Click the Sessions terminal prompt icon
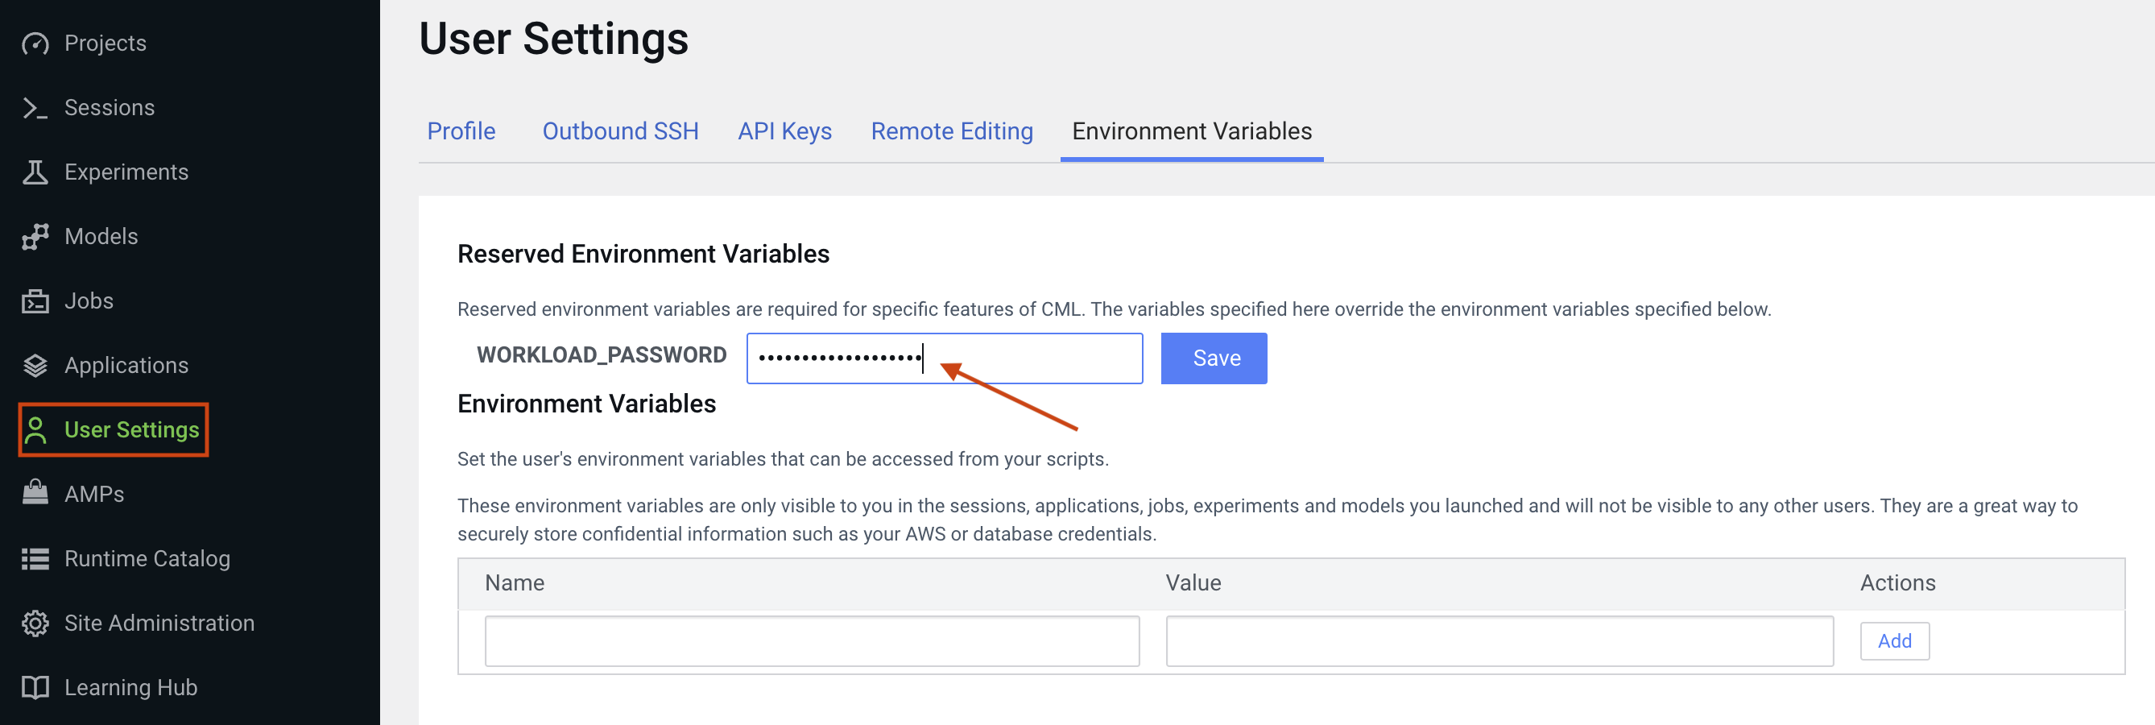This screenshot has height=725, width=2155. point(35,108)
